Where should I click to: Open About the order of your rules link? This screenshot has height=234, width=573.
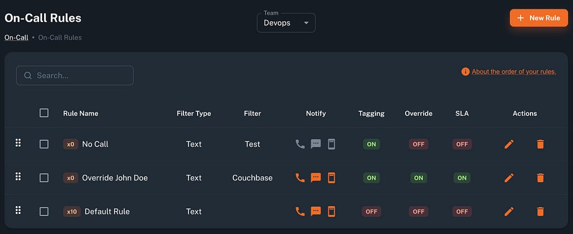coord(514,72)
